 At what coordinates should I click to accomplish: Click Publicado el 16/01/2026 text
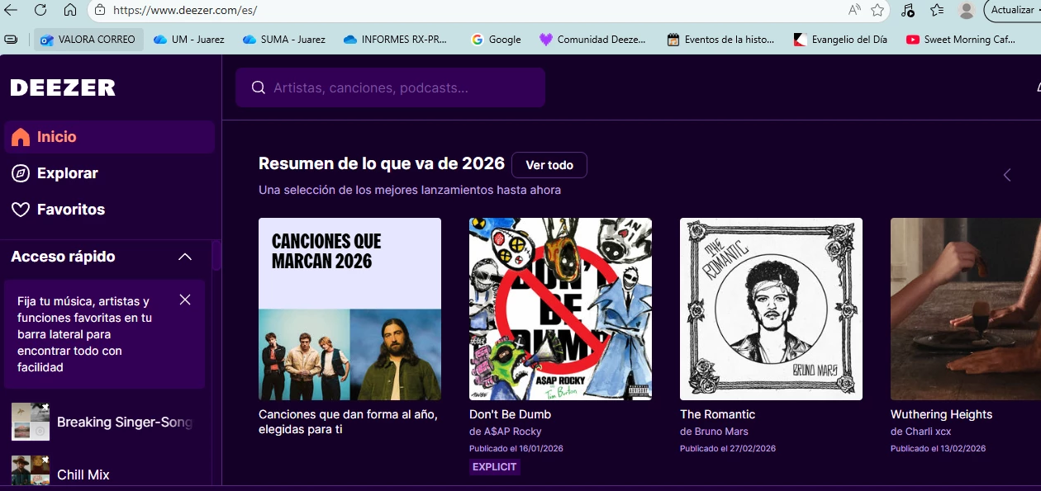coord(516,449)
